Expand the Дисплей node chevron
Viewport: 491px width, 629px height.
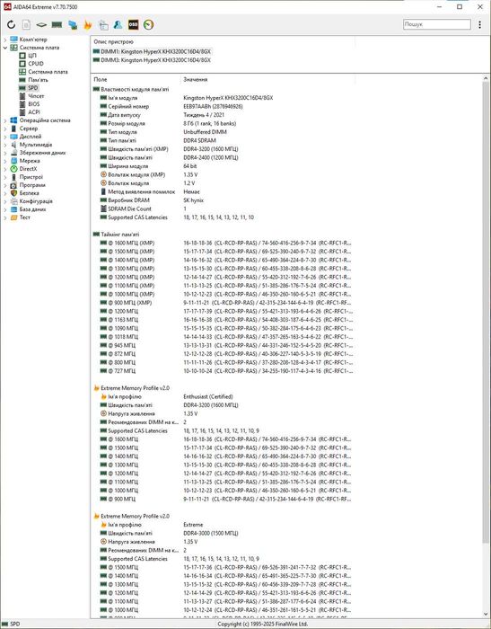click(x=4, y=137)
